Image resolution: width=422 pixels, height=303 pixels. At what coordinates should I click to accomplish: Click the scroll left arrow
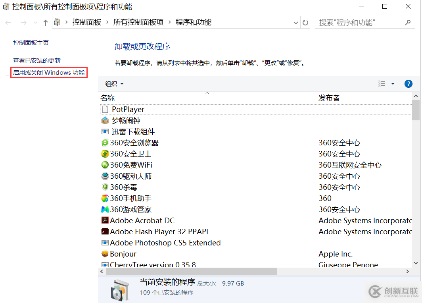(x=102, y=272)
